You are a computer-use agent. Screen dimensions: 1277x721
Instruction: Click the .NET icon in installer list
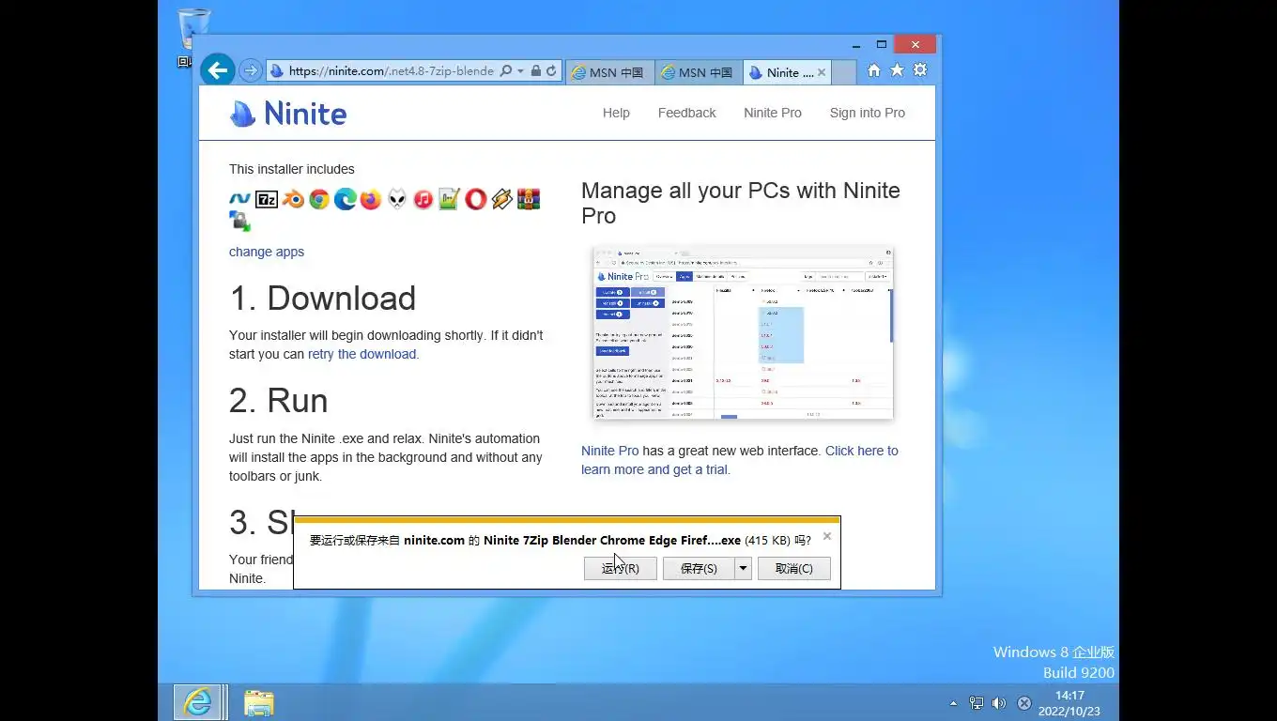240,199
